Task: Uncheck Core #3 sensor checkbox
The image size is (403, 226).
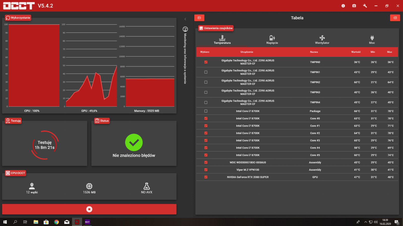Action: (206, 140)
